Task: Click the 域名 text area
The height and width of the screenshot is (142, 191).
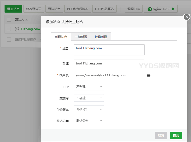Action: (x=109, y=50)
